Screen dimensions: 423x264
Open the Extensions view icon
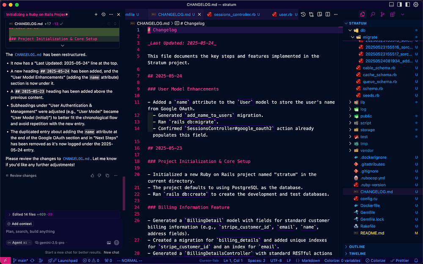[392, 14]
